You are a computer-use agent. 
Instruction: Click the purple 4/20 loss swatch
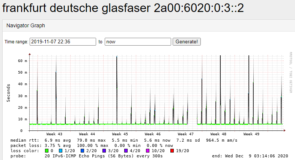coord(126,151)
